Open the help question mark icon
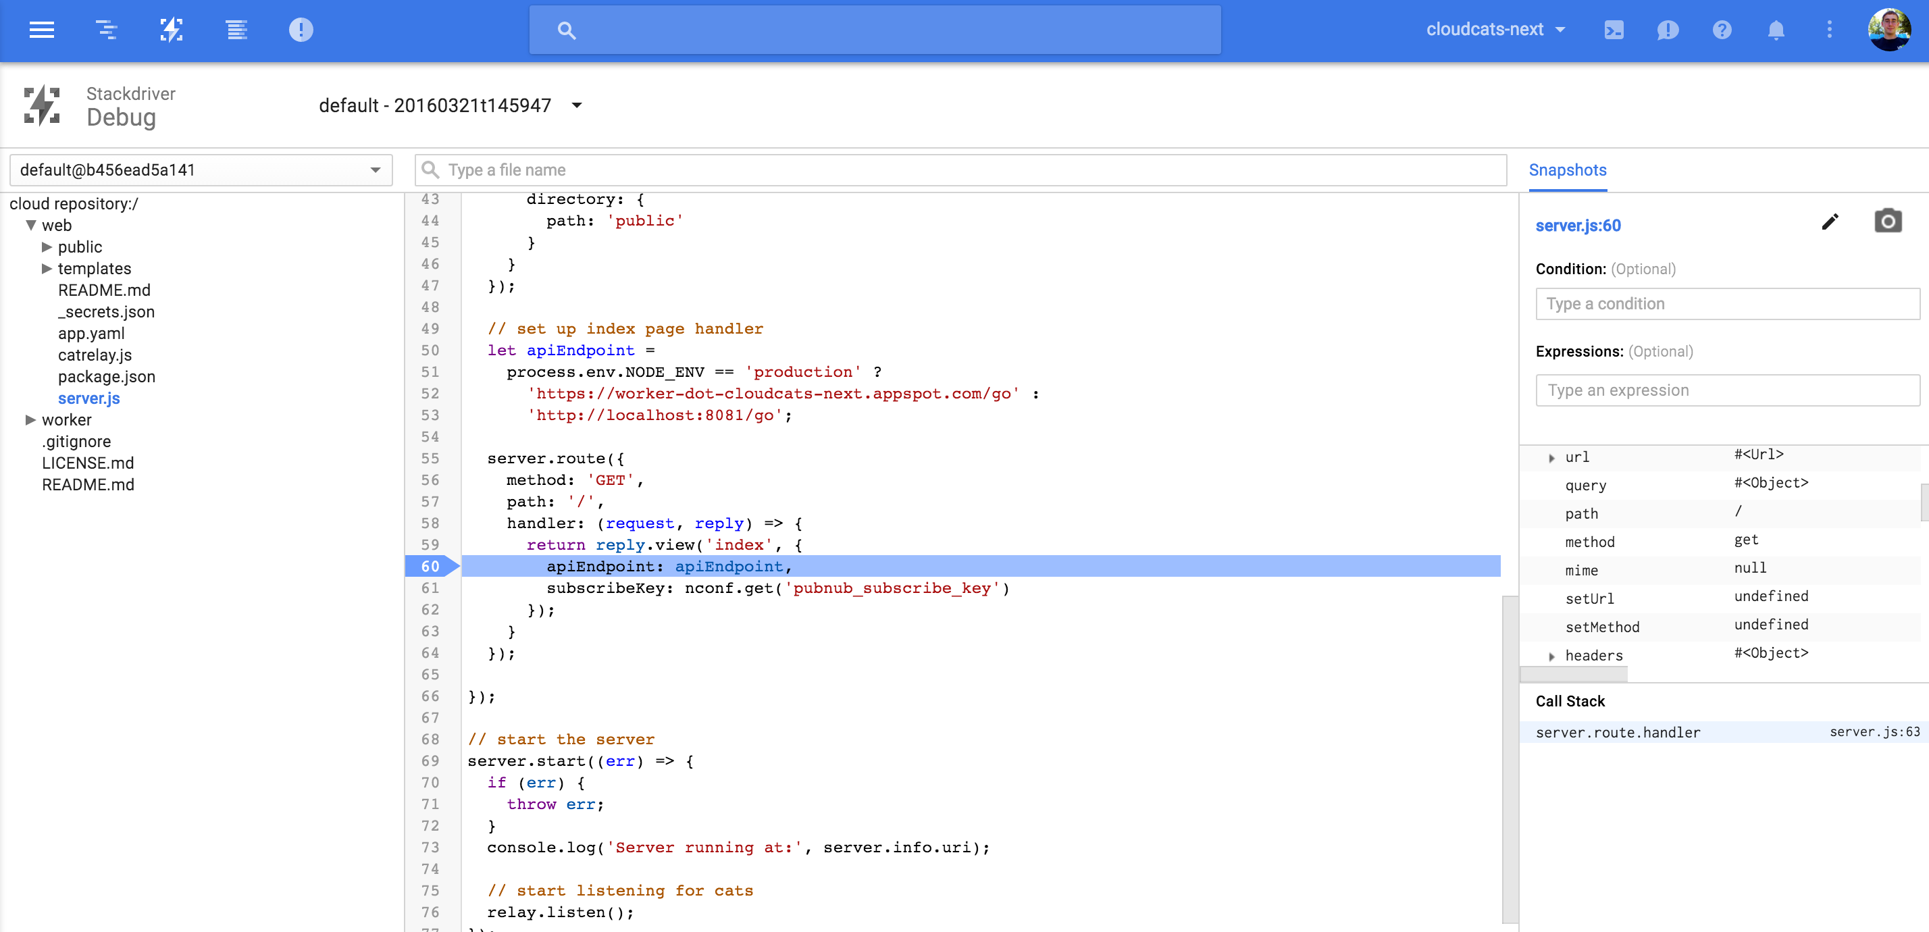The image size is (1929, 932). coord(1722,30)
